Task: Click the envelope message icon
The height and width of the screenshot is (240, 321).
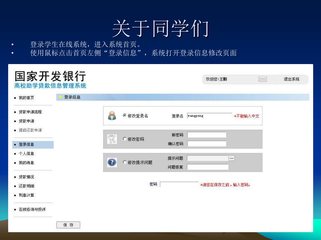Action: [x=262, y=79]
